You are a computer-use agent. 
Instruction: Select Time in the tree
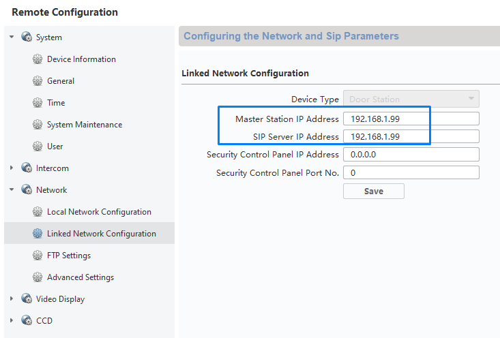[x=56, y=103]
